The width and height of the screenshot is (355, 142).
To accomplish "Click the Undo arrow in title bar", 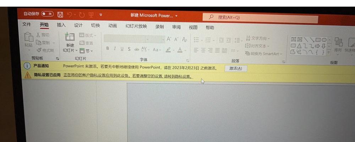I will click(70, 15).
